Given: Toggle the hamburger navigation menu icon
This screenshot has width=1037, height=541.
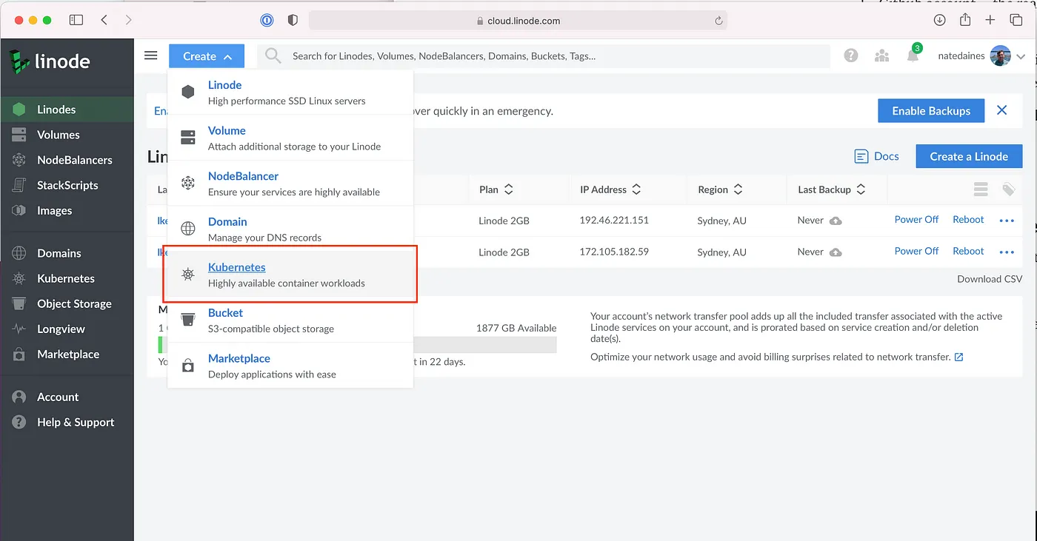Looking at the screenshot, I should pos(151,56).
